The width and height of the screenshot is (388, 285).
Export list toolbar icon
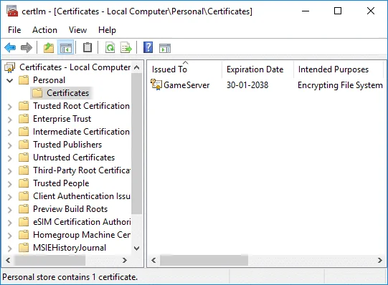[126, 47]
